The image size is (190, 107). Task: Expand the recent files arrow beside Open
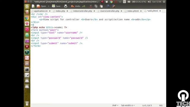click(x=49, y=6)
